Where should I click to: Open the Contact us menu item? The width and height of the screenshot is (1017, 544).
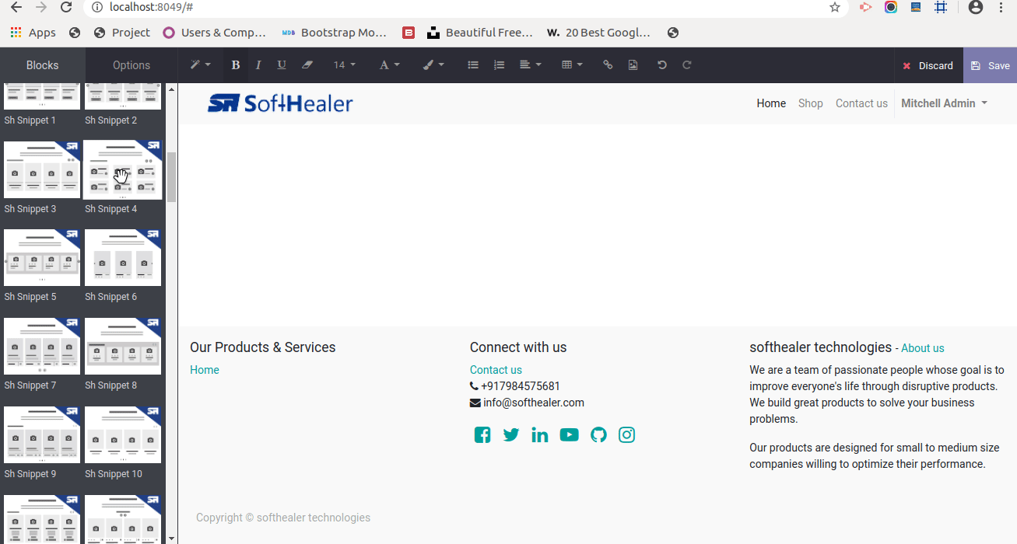pos(861,103)
